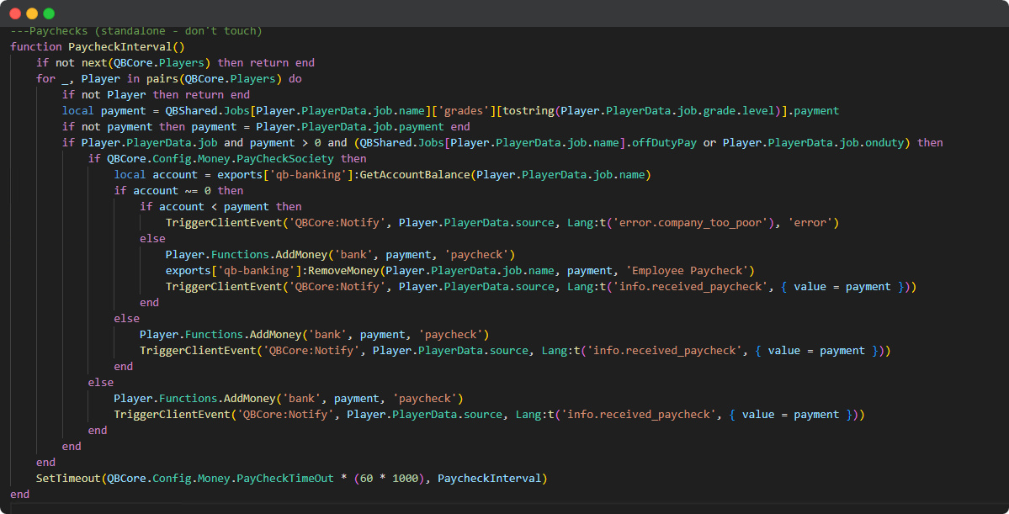1009x514 pixels.
Task: Click 'PaycheckInterval' argument inside the SetTimeout call
Action: (489, 479)
